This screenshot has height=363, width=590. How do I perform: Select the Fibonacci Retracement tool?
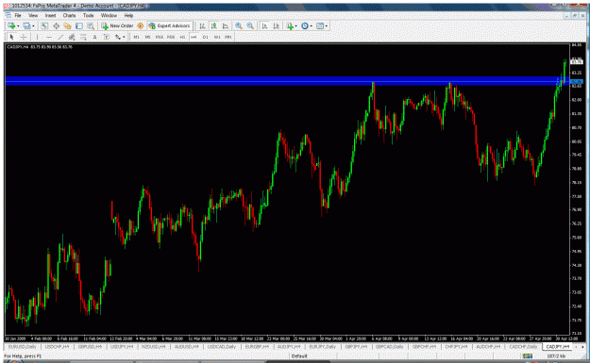pos(83,37)
